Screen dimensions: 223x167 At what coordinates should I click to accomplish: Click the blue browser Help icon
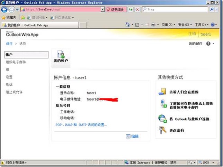click(x=213, y=25)
